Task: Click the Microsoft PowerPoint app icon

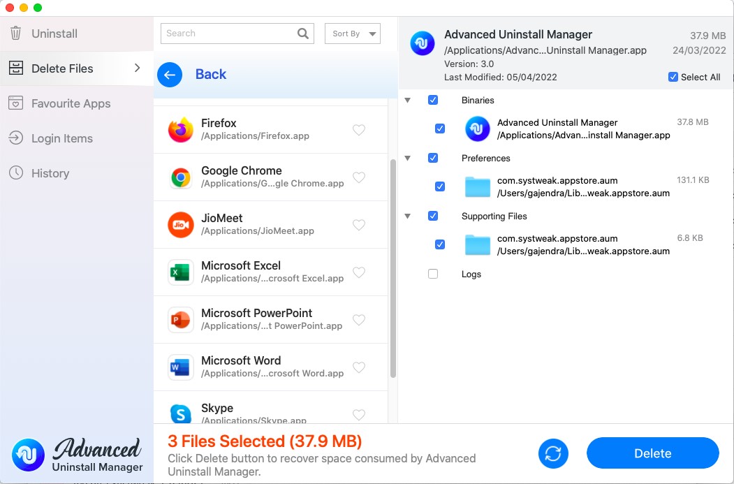Action: click(x=181, y=320)
